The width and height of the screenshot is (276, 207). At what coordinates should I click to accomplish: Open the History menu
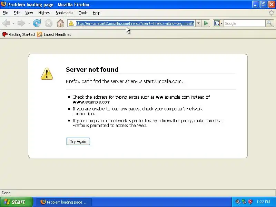tap(44, 13)
